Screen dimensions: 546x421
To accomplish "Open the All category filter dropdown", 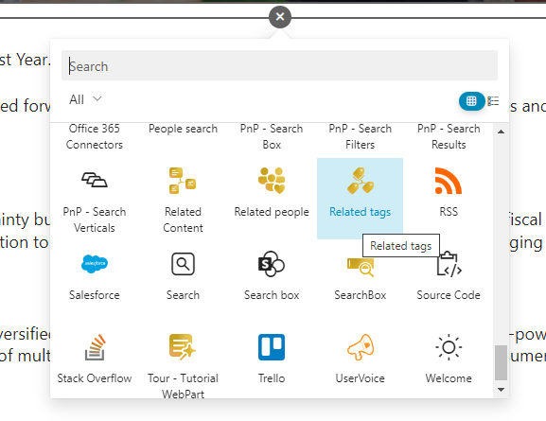I will coord(85,99).
